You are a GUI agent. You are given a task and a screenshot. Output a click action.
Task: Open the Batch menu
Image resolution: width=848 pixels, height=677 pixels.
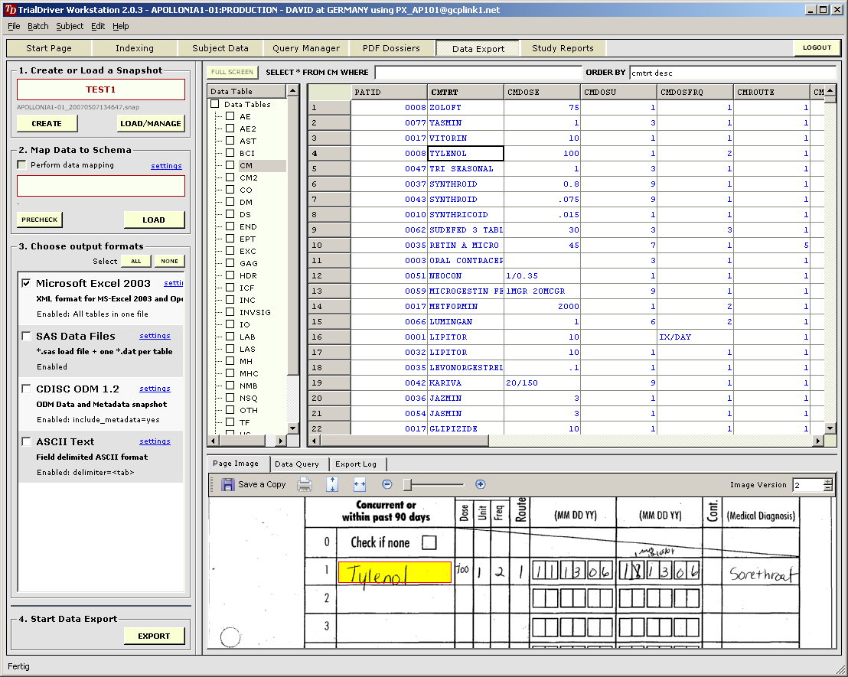[38, 26]
